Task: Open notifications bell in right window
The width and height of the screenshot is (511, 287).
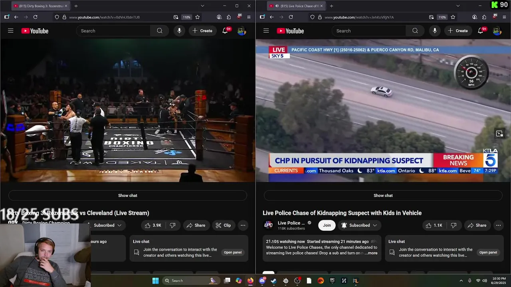Action: pyautogui.click(x=481, y=31)
